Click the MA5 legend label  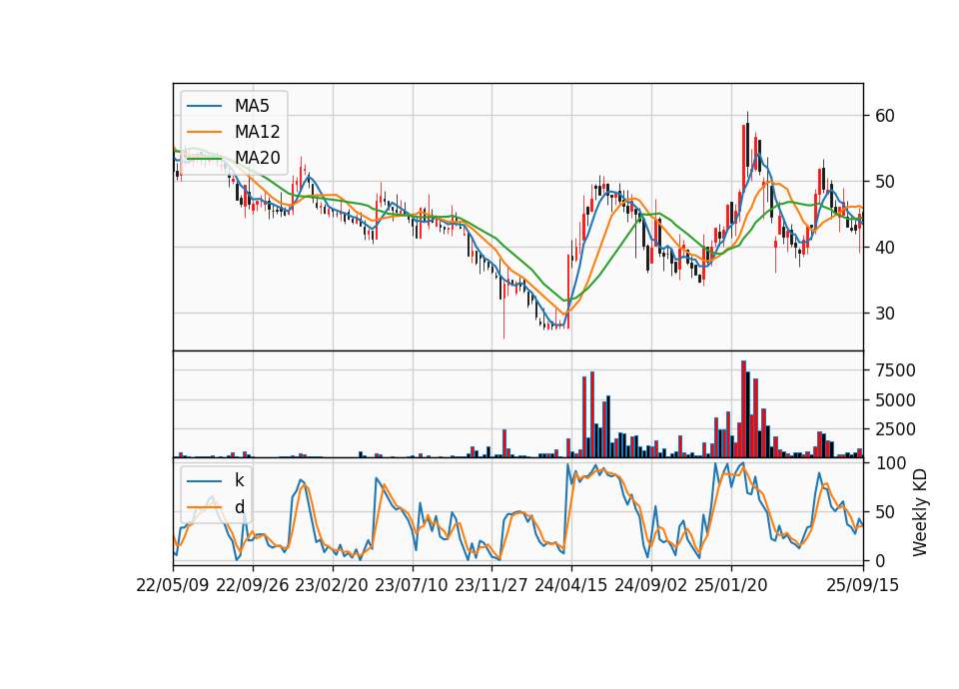point(252,106)
